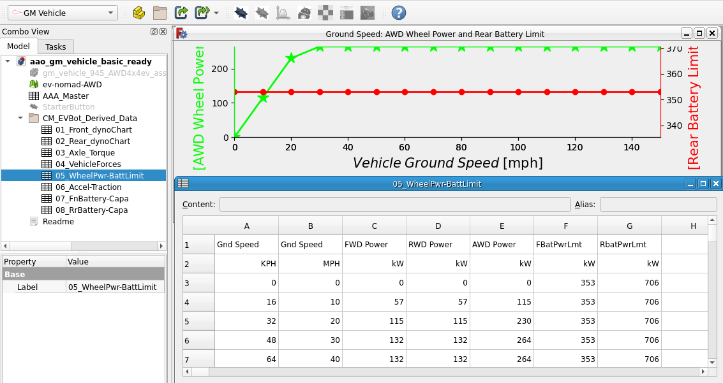723x383 pixels.
Task: Select the Model tab
Action: click(19, 47)
